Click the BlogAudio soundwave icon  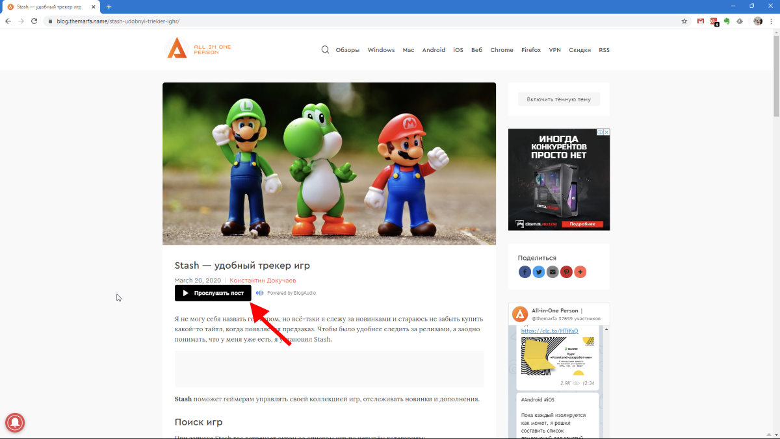coord(259,293)
